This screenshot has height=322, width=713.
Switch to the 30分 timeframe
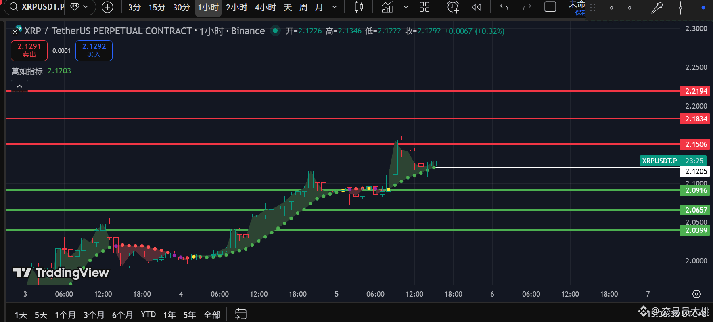click(x=182, y=7)
